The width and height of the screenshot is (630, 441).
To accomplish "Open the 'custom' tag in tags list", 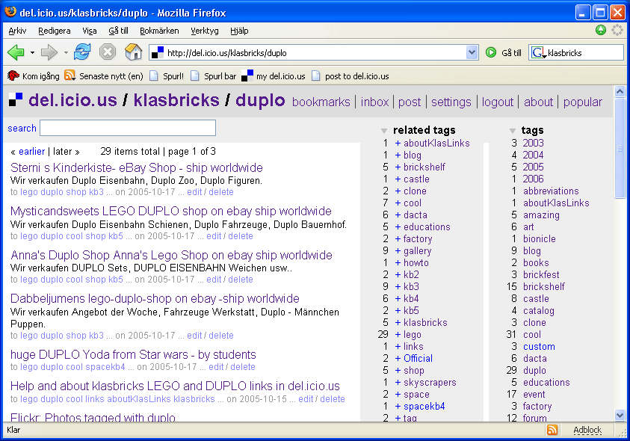I will [539, 347].
